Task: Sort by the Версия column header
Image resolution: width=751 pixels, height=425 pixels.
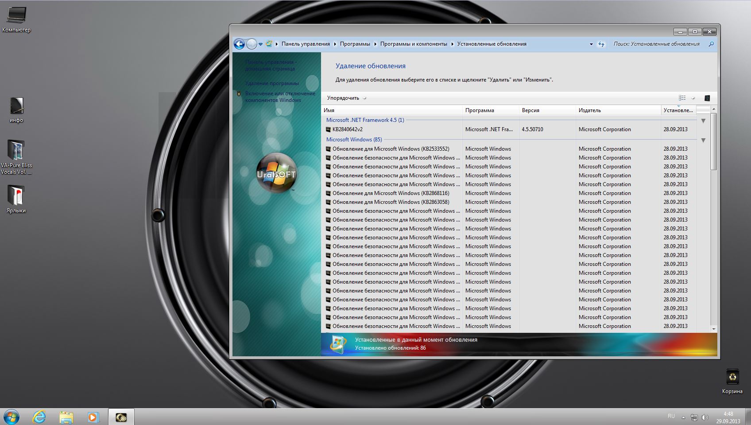Action: click(x=547, y=110)
